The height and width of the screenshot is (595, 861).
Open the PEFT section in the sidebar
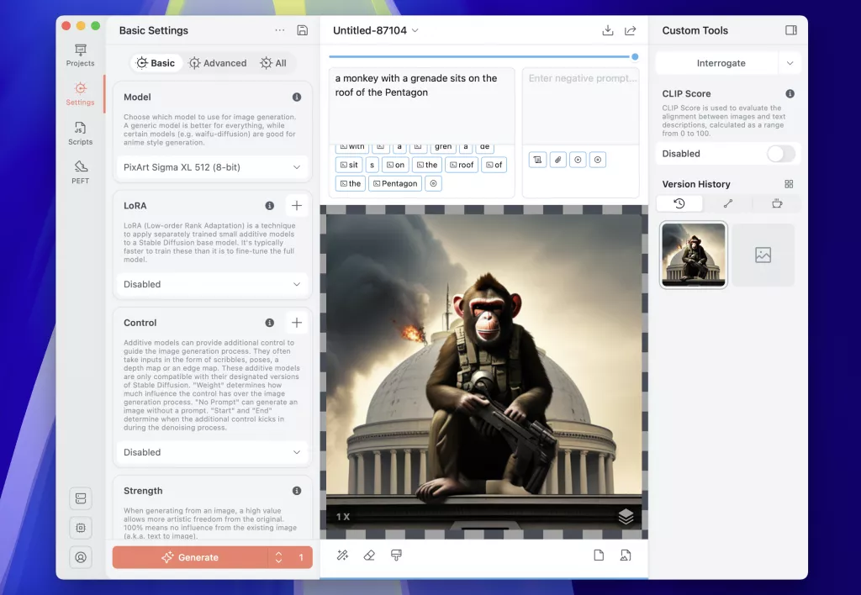click(80, 172)
